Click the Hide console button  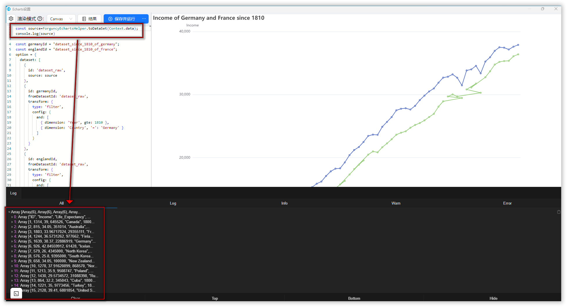(494, 298)
